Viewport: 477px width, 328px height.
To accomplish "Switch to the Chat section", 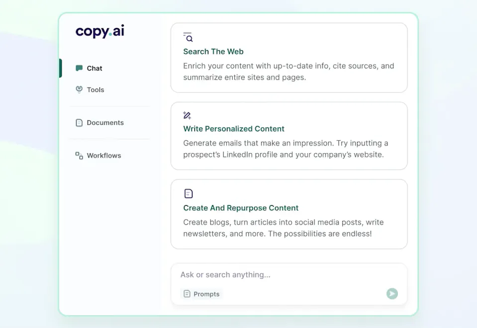I will point(94,68).
